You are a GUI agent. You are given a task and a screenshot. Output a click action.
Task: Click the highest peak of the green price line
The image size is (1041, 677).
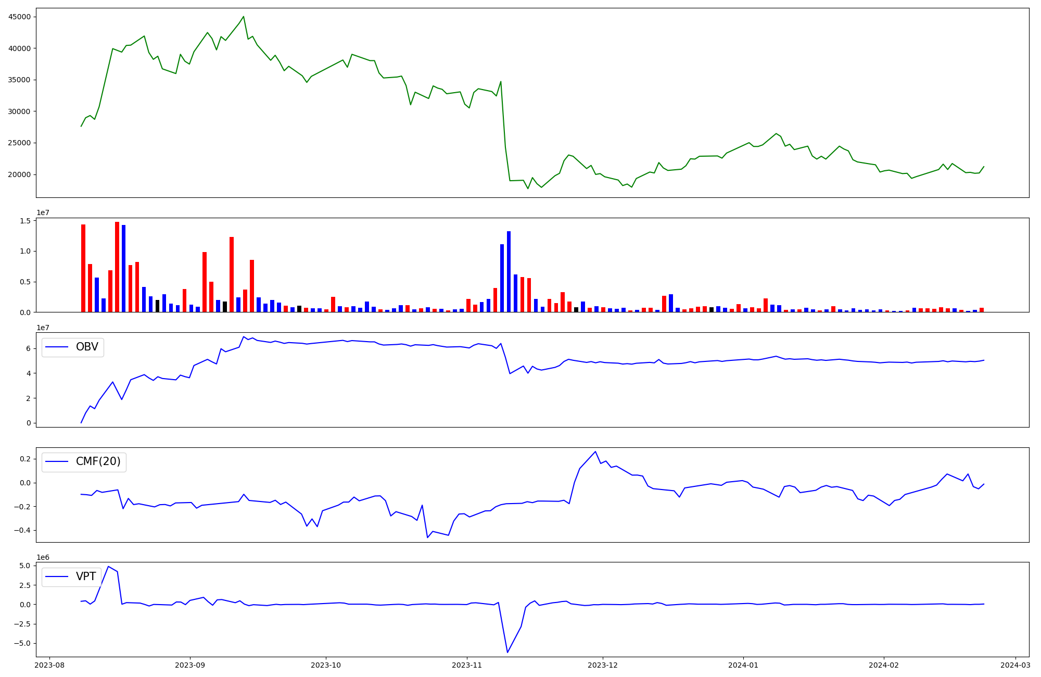(x=244, y=17)
